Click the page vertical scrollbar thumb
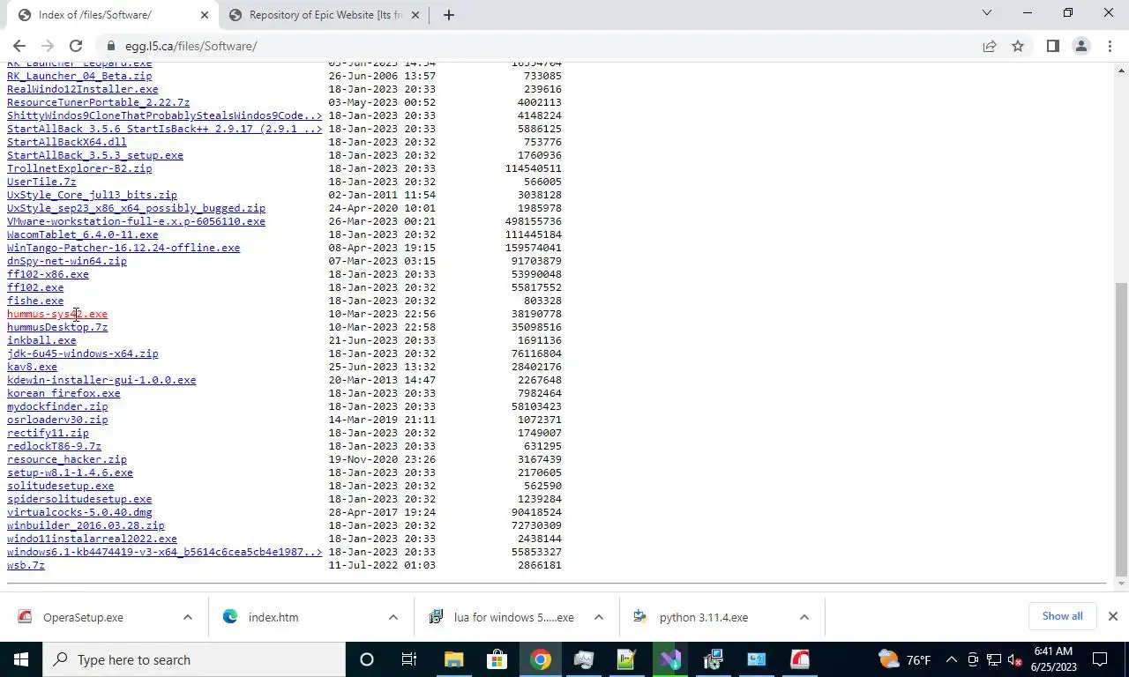 1121,428
